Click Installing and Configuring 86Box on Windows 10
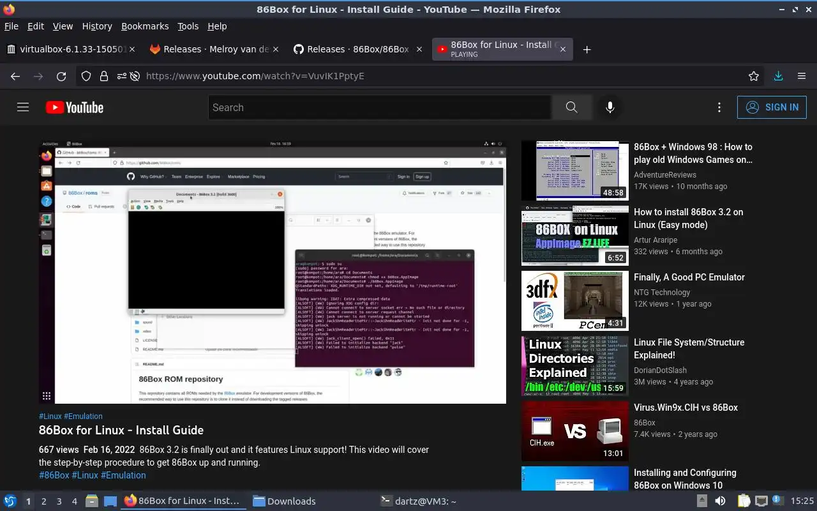The height and width of the screenshot is (511, 817). click(x=685, y=479)
